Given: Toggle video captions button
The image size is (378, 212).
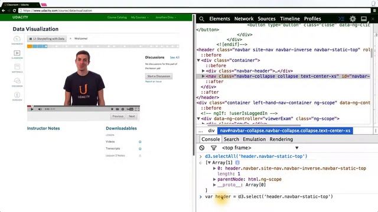Looking at the screenshot, I should 117,109.
